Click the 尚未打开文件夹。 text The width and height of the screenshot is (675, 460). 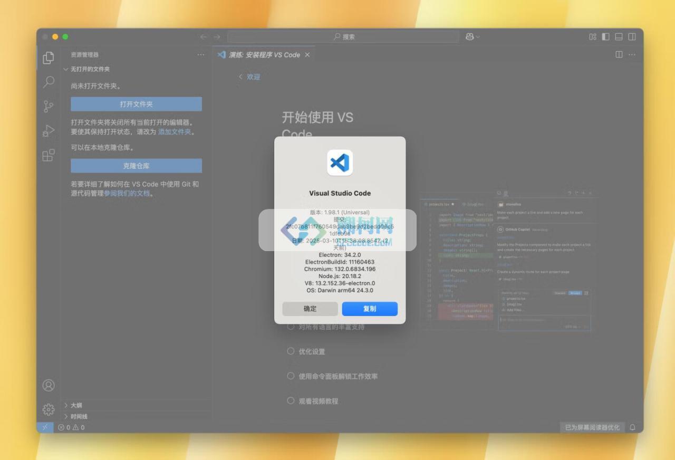click(96, 86)
